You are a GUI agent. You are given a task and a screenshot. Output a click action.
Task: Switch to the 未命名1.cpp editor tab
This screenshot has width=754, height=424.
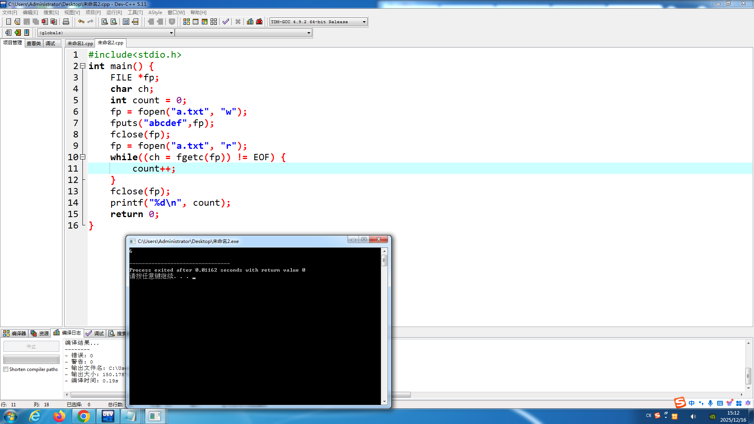tap(80, 43)
